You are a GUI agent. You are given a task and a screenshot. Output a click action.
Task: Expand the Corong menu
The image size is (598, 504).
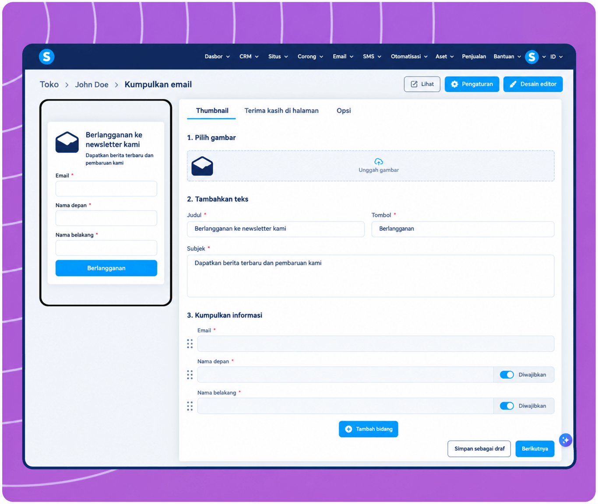click(x=310, y=56)
